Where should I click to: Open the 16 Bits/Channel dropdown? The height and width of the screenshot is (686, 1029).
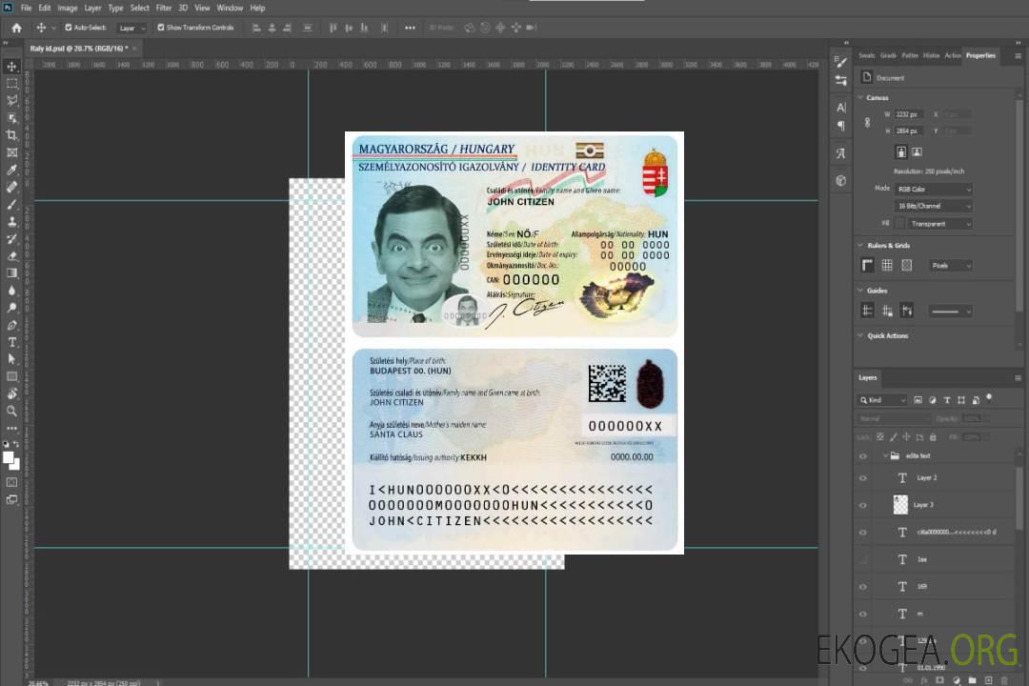point(934,206)
